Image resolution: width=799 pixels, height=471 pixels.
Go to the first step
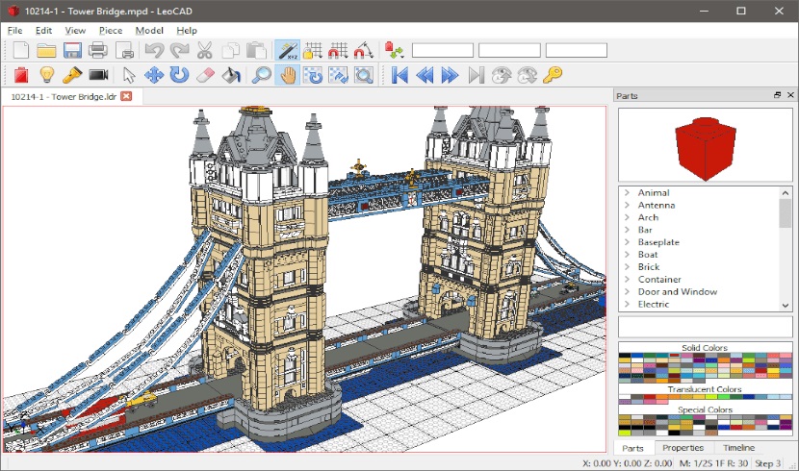click(399, 75)
